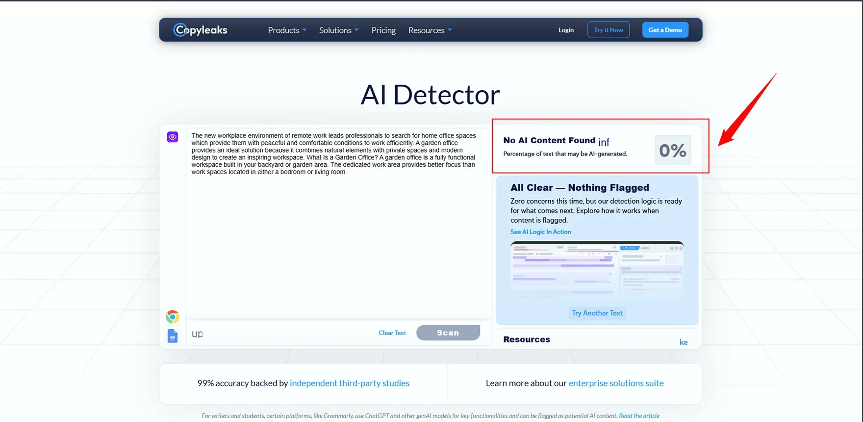Click the Copyleaks logo
Viewport: 863px width, 422px height.
[x=201, y=30]
